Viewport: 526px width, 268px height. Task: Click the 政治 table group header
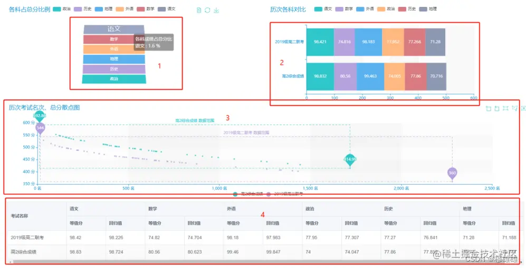coord(310,209)
